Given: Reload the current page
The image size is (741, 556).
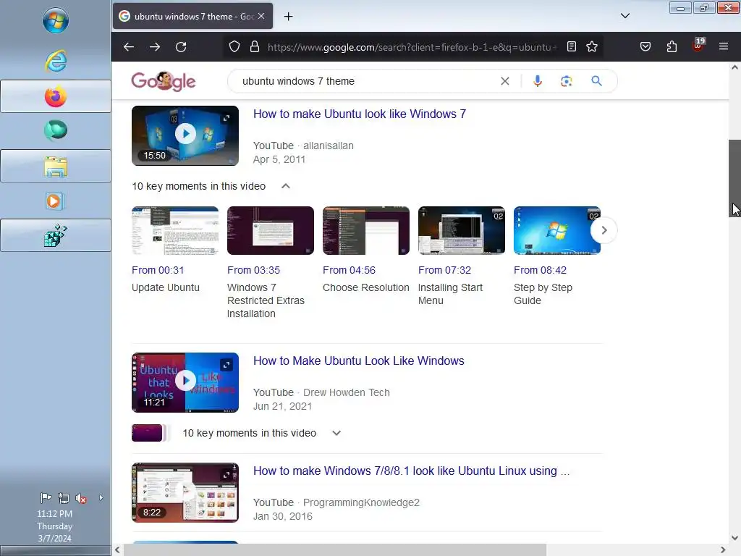Looking at the screenshot, I should click(181, 47).
